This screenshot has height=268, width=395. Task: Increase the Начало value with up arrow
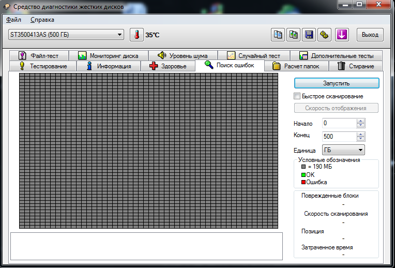[361, 121]
